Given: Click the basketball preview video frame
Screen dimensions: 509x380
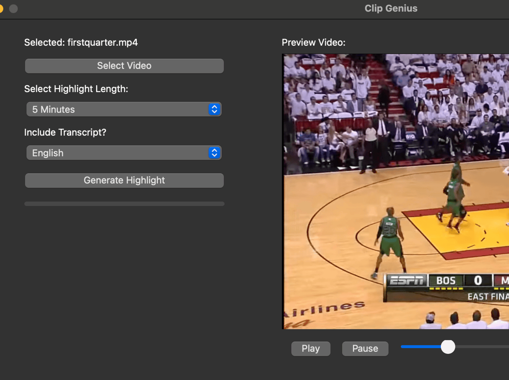Looking at the screenshot, I should tap(396, 191).
